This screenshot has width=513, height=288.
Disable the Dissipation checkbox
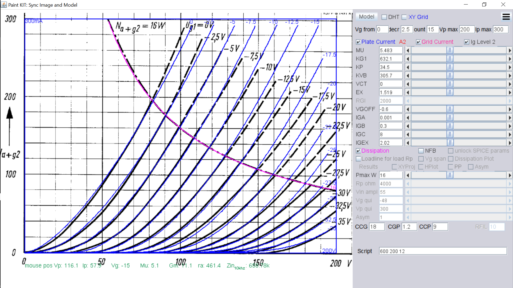pos(359,151)
